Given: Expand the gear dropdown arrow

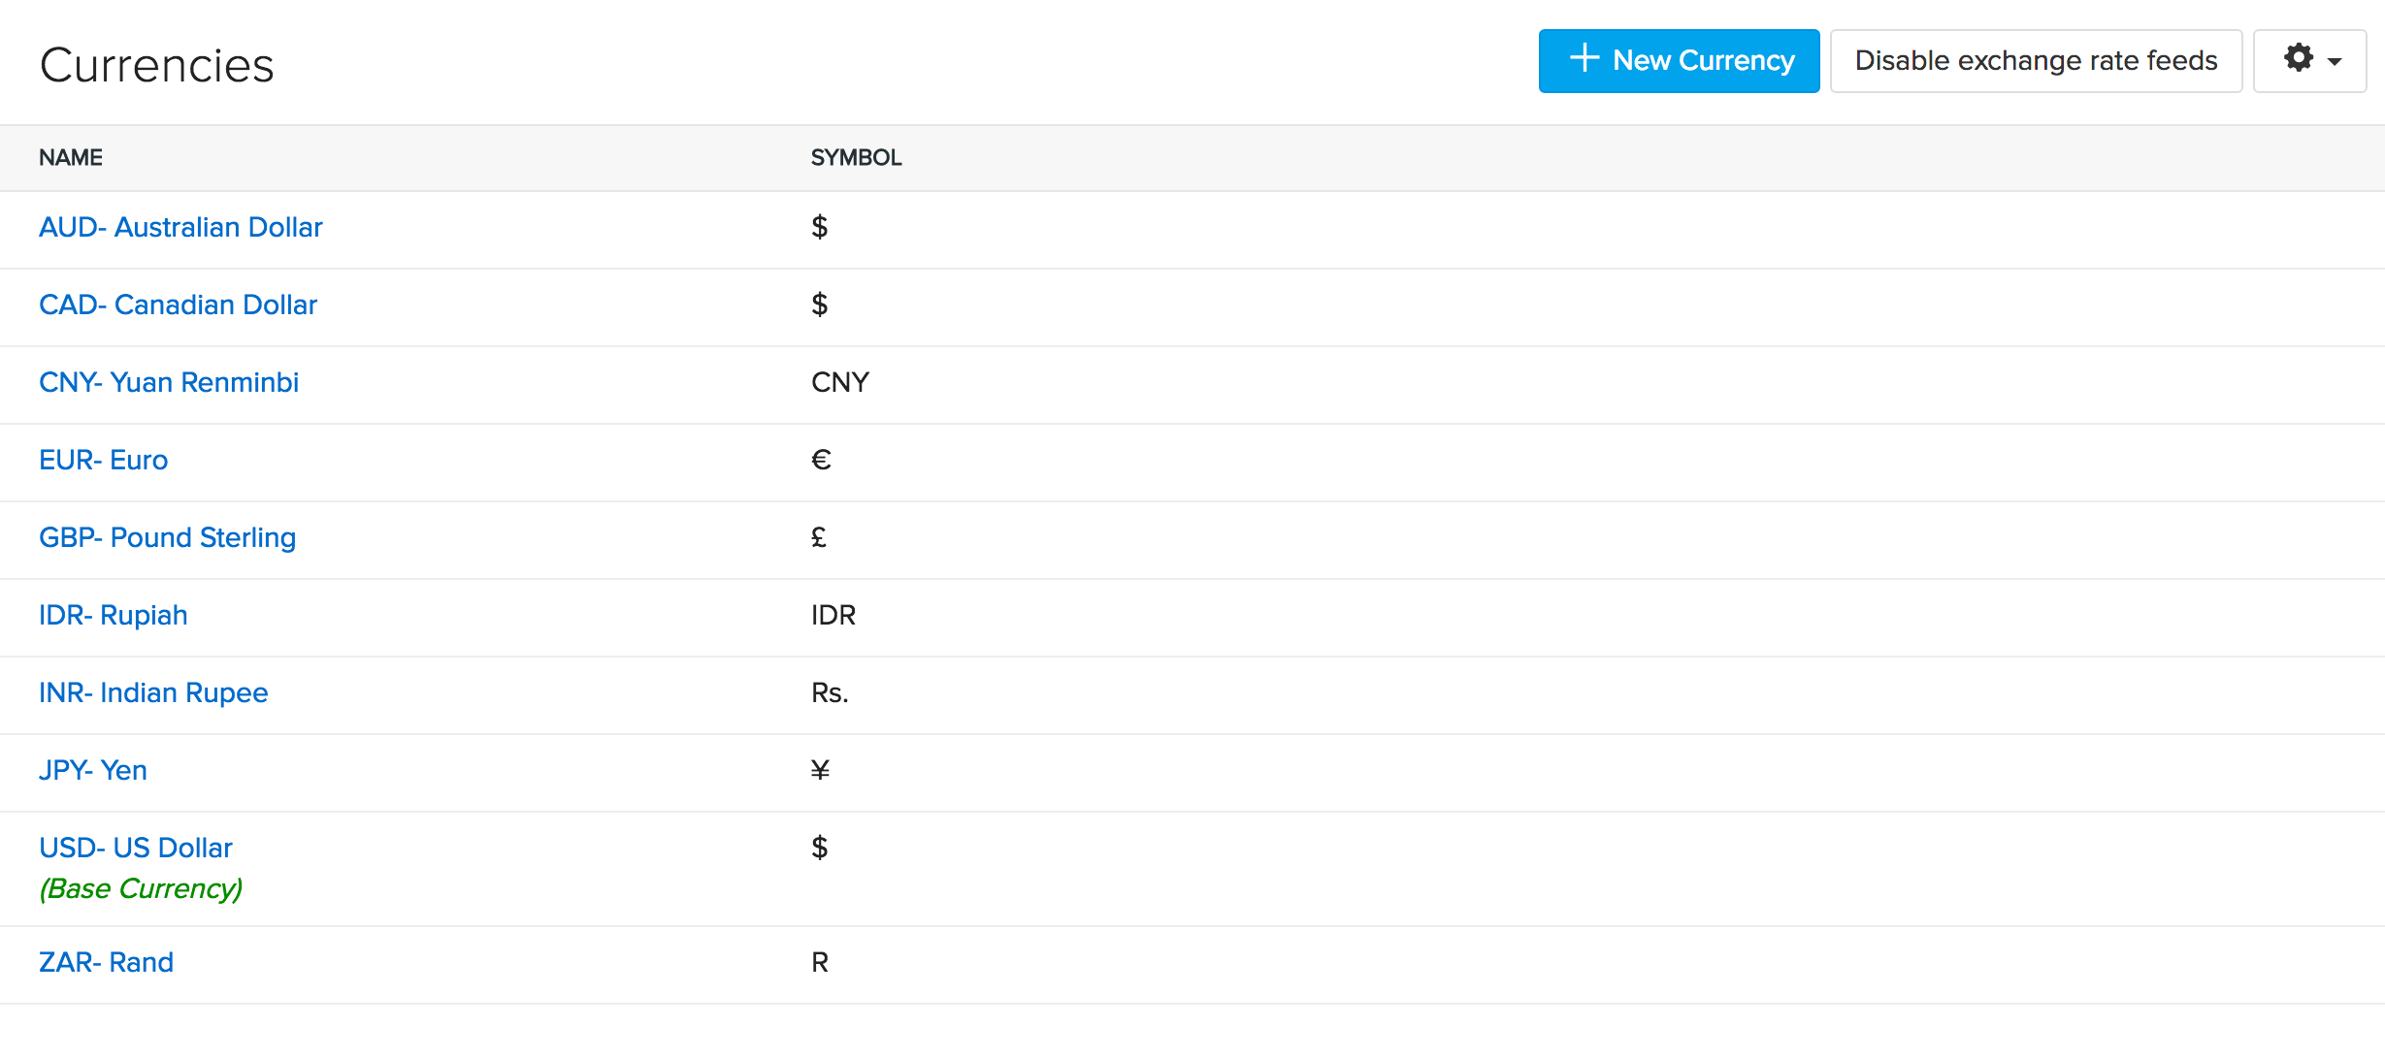Looking at the screenshot, I should click(2333, 62).
